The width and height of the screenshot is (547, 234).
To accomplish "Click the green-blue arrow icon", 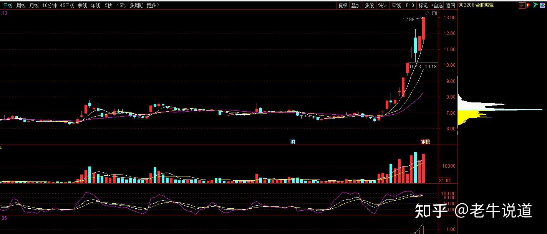I will pyautogui.click(x=535, y=5).
